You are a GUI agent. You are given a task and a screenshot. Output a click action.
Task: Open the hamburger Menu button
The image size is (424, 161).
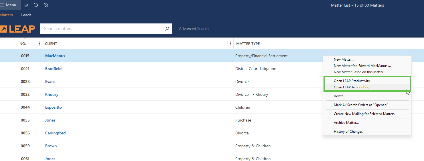point(8,5)
